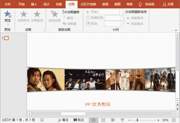180x123 pixels.
Task: Click the Add Animation (添加动画) star icon
Action: click(54, 14)
